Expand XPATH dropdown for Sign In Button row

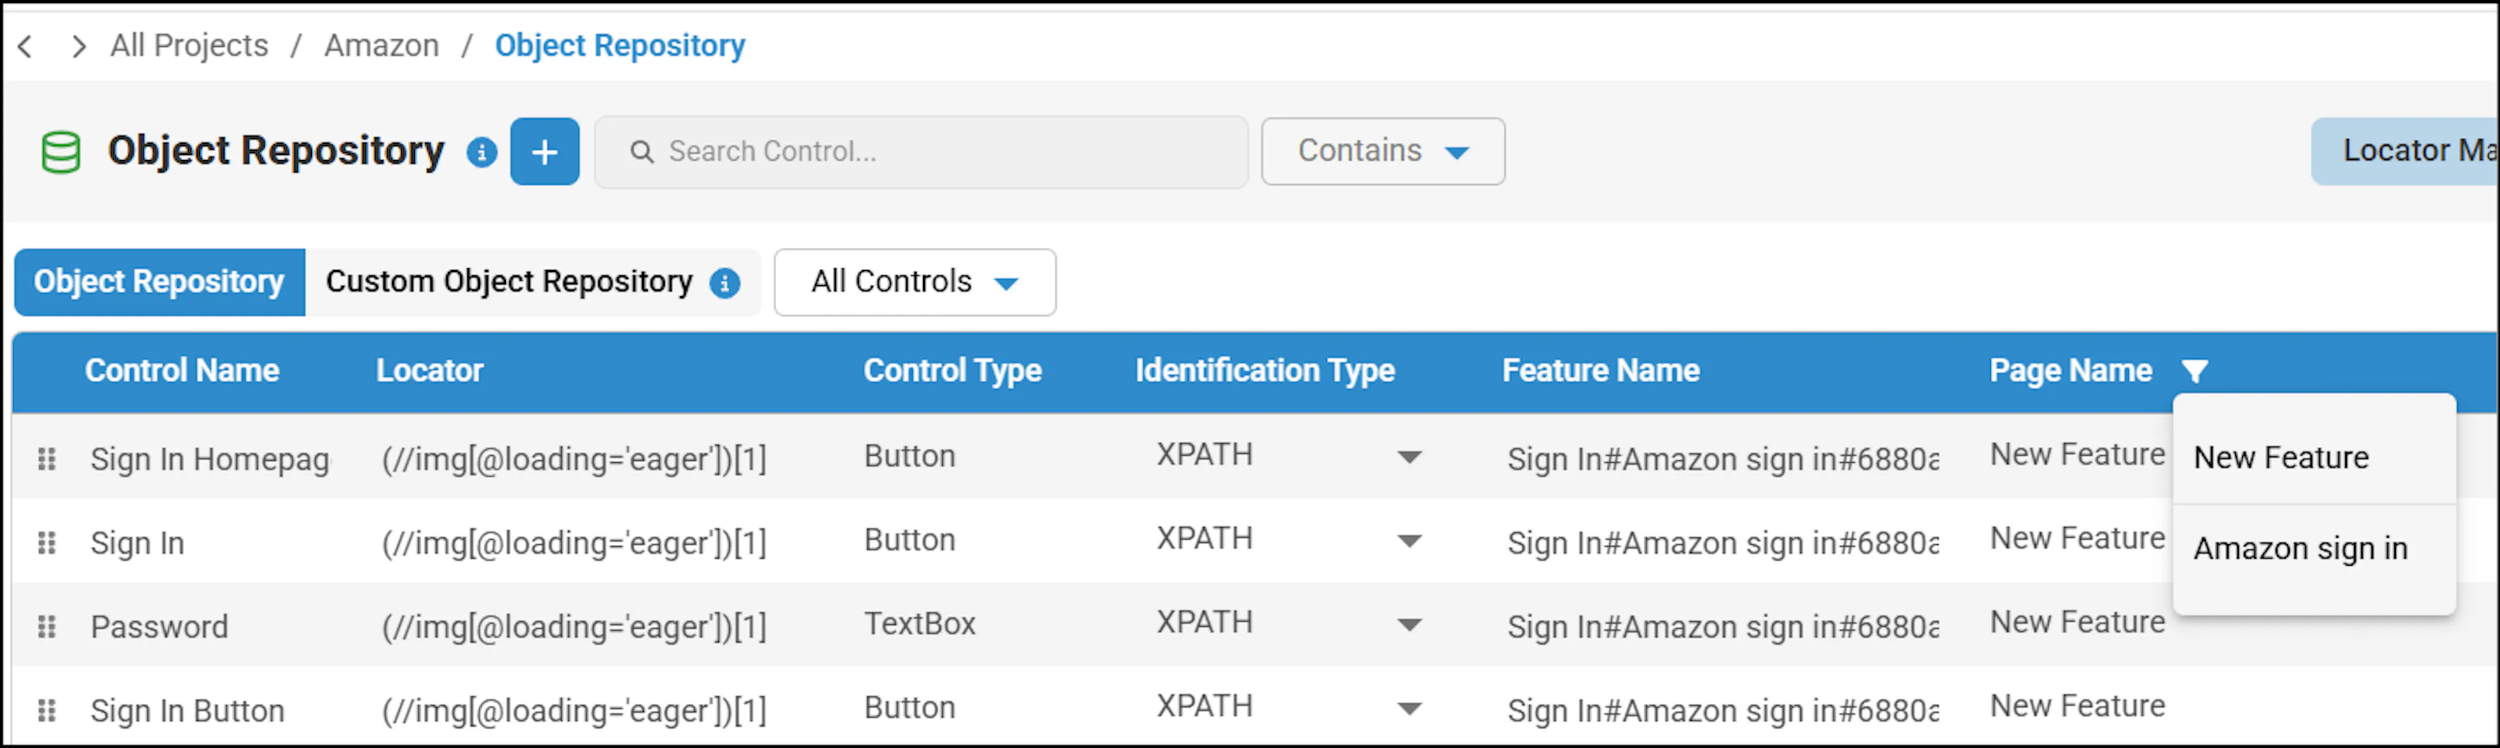pyautogui.click(x=1409, y=708)
